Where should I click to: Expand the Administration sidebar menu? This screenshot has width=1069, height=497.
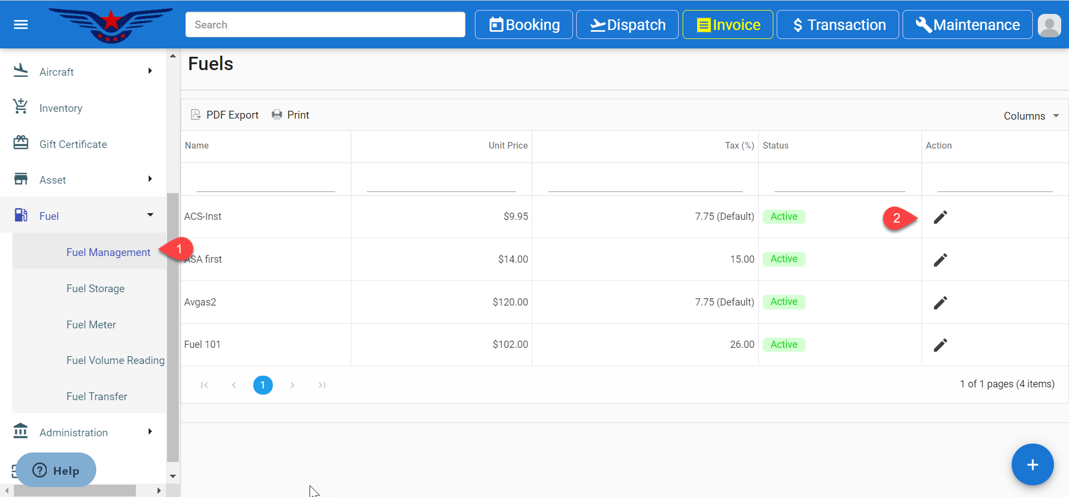[84, 432]
